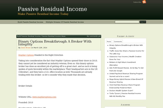Viewport: 163px width, 108px height.
Task: Click the Make Passive Residual Income Today tagline
Action: point(43,14)
